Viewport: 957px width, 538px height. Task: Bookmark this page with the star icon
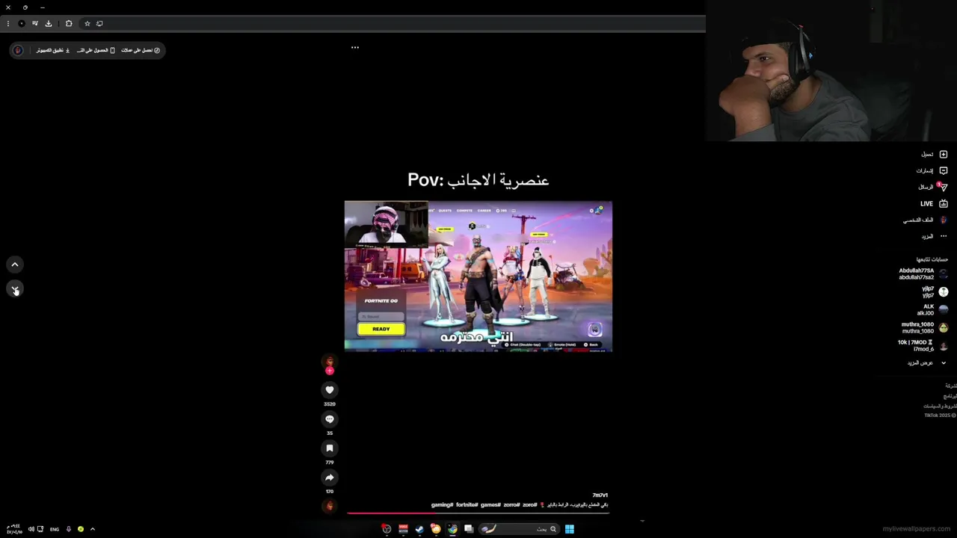click(87, 23)
